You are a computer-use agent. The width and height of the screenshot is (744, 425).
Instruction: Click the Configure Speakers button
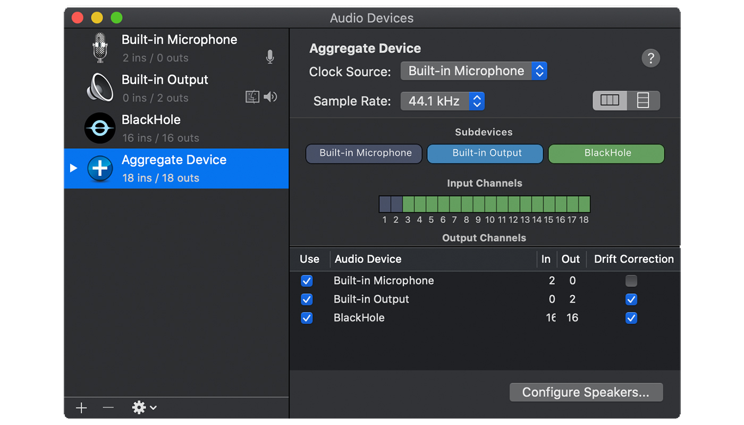click(586, 392)
